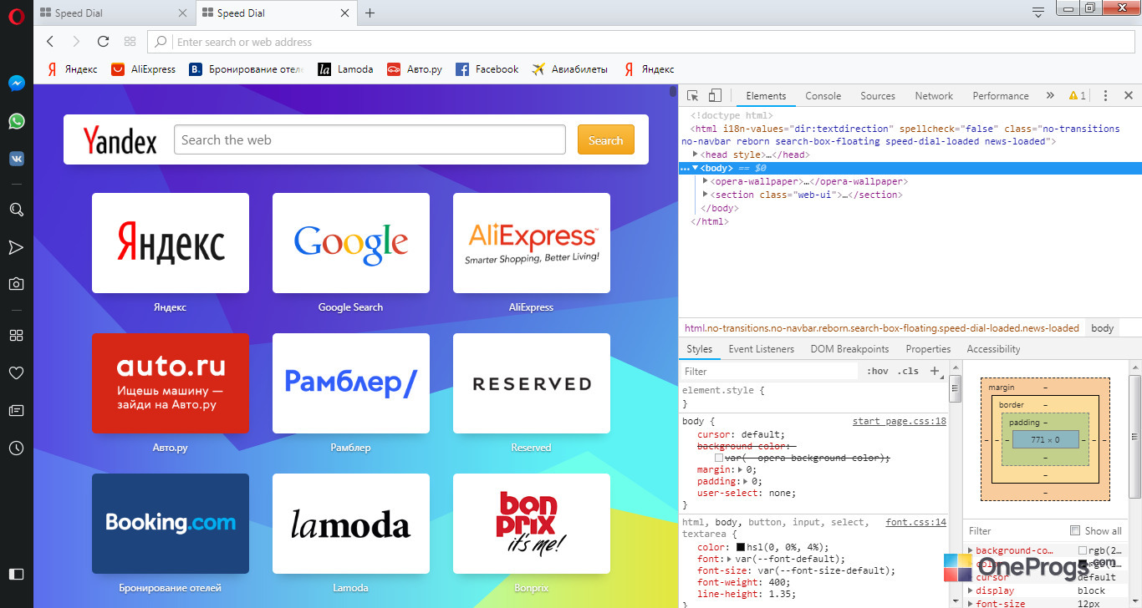Expand the section web-ui node

706,195
